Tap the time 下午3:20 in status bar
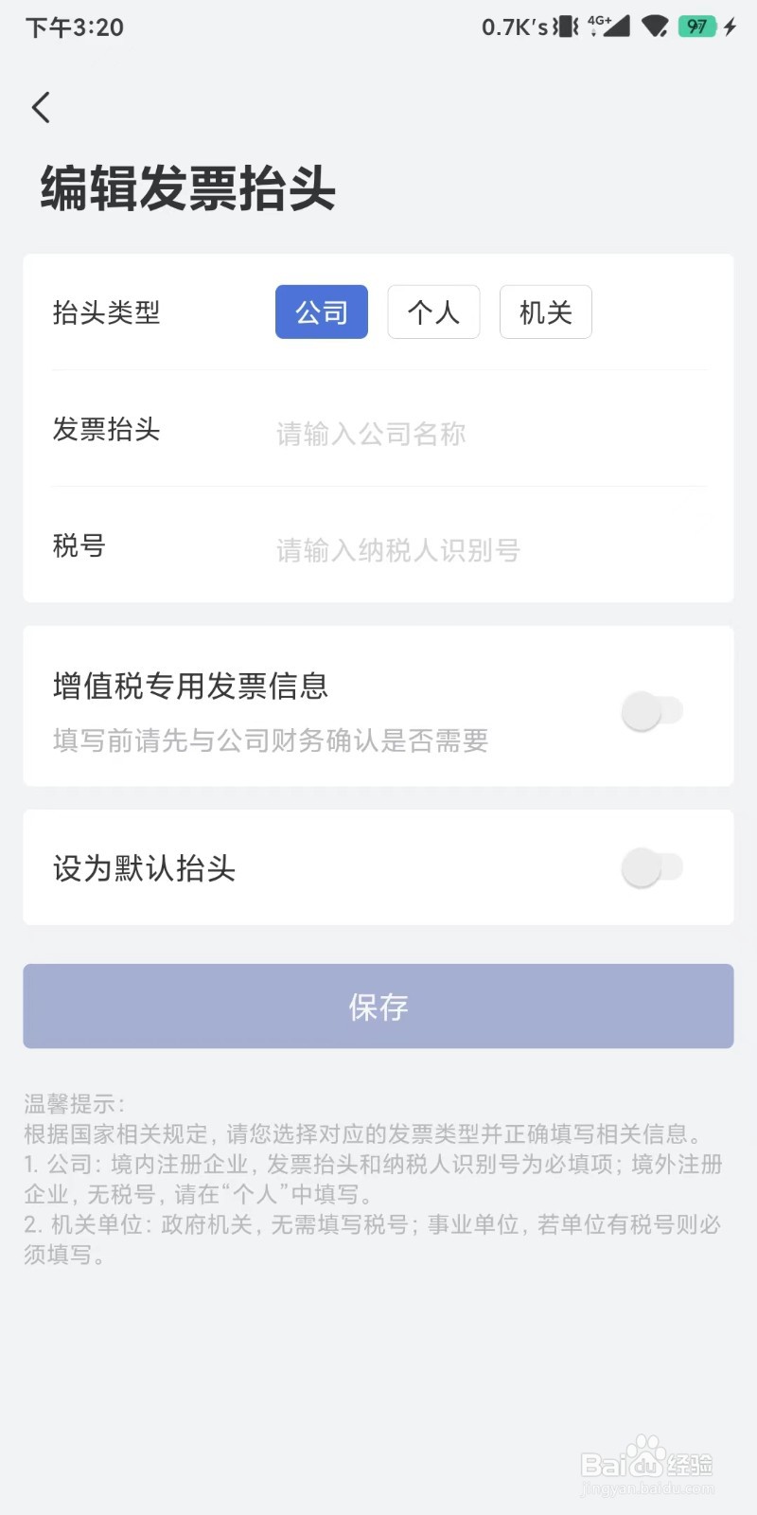Viewport: 757px width, 1515px height. (75, 27)
